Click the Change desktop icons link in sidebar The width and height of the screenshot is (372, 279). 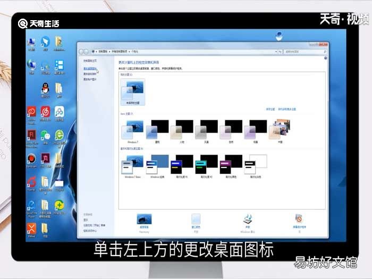[90, 69]
